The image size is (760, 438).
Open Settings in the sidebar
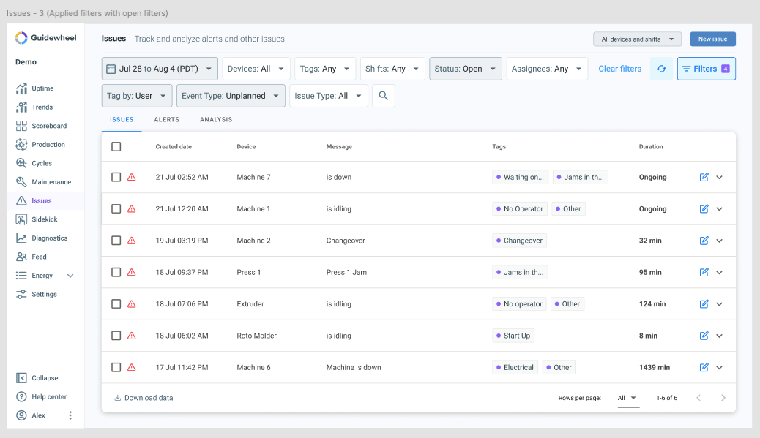[37, 294]
